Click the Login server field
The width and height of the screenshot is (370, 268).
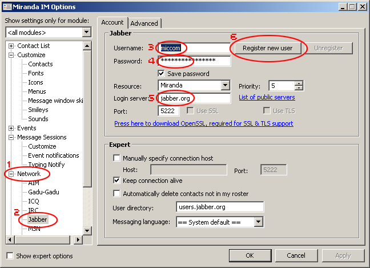tap(194, 98)
